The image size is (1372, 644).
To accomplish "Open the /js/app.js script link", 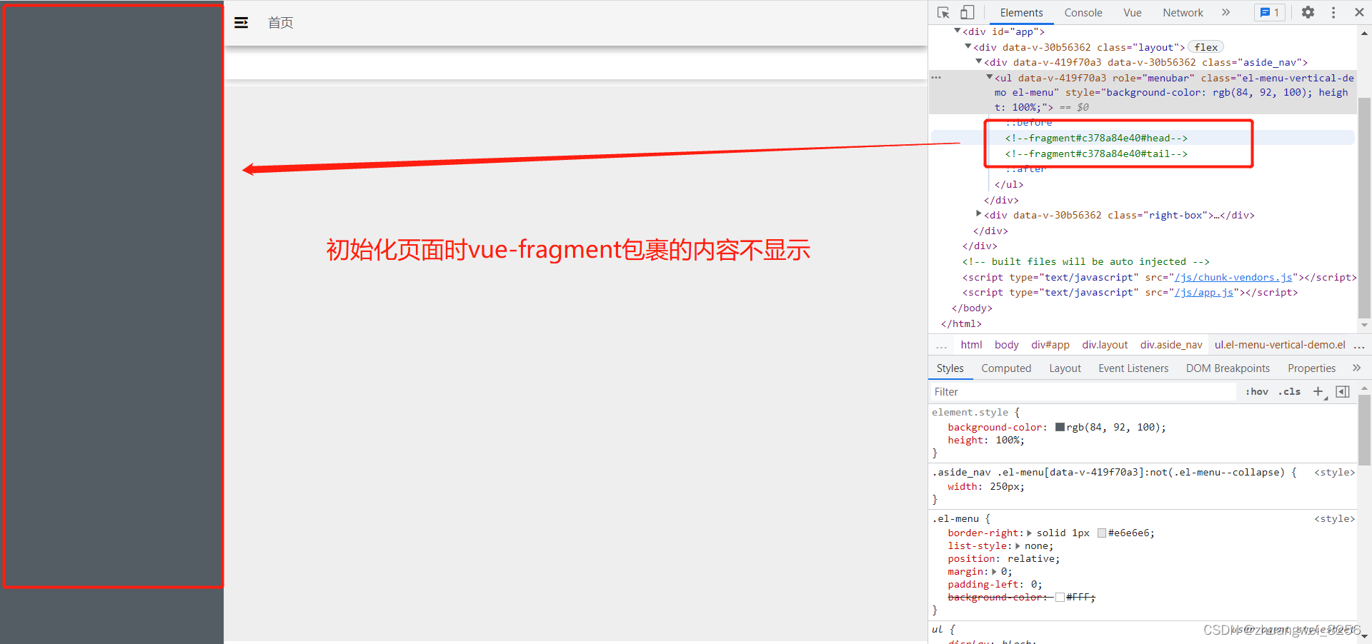I will pyautogui.click(x=1204, y=292).
